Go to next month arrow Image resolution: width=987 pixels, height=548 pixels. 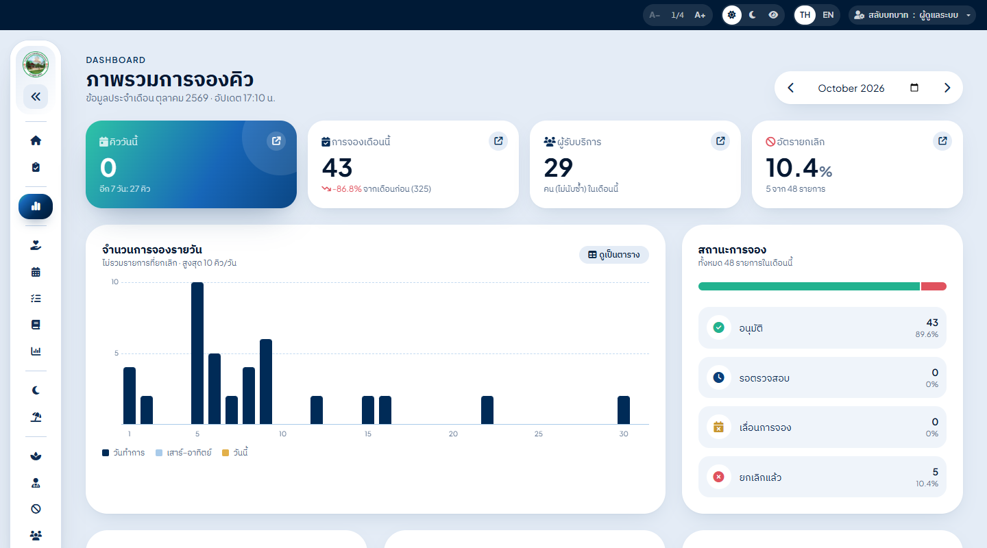coord(947,88)
